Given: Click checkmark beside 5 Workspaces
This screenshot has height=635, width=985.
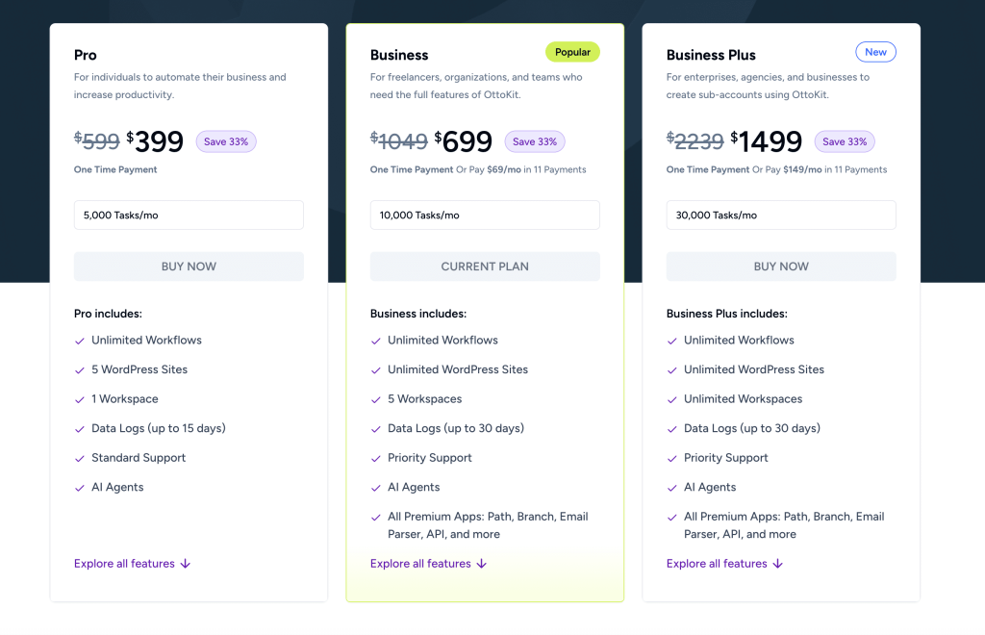Looking at the screenshot, I should pos(376,399).
